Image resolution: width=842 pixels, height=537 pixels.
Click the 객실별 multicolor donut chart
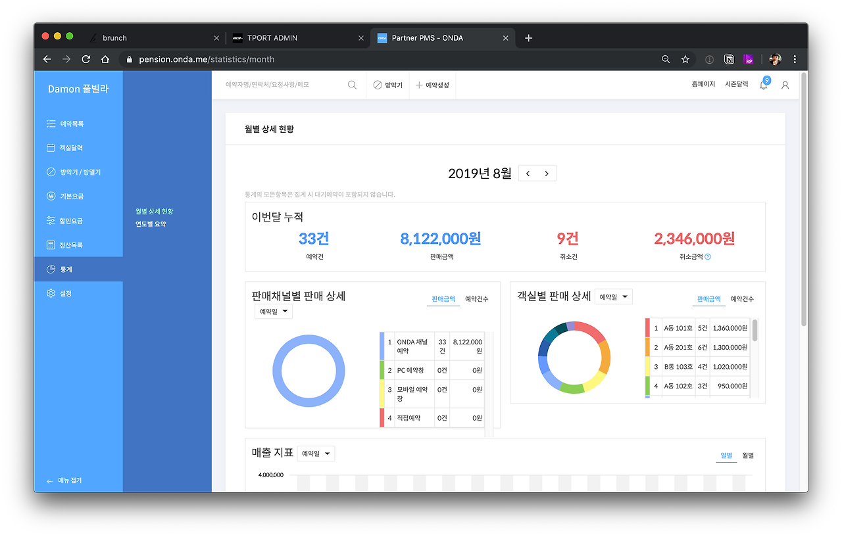pyautogui.click(x=574, y=358)
